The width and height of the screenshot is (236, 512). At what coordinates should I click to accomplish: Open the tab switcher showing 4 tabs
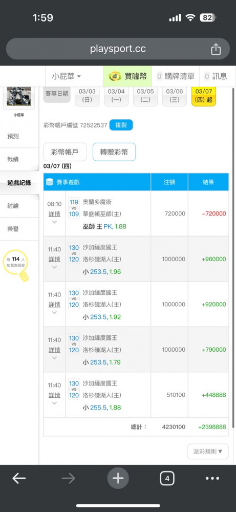tap(167, 479)
